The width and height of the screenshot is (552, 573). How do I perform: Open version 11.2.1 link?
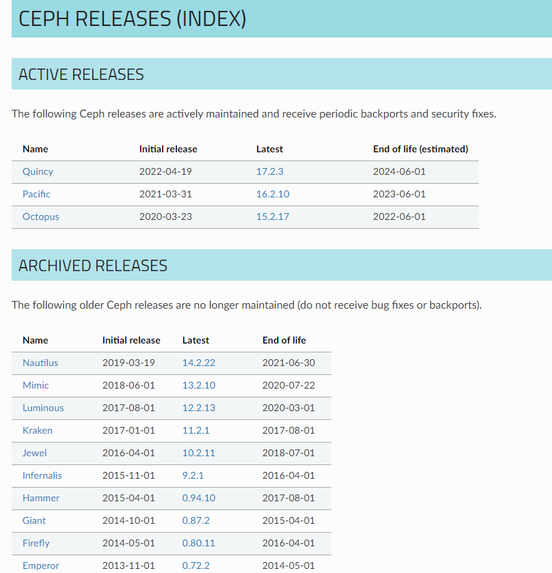coord(196,430)
